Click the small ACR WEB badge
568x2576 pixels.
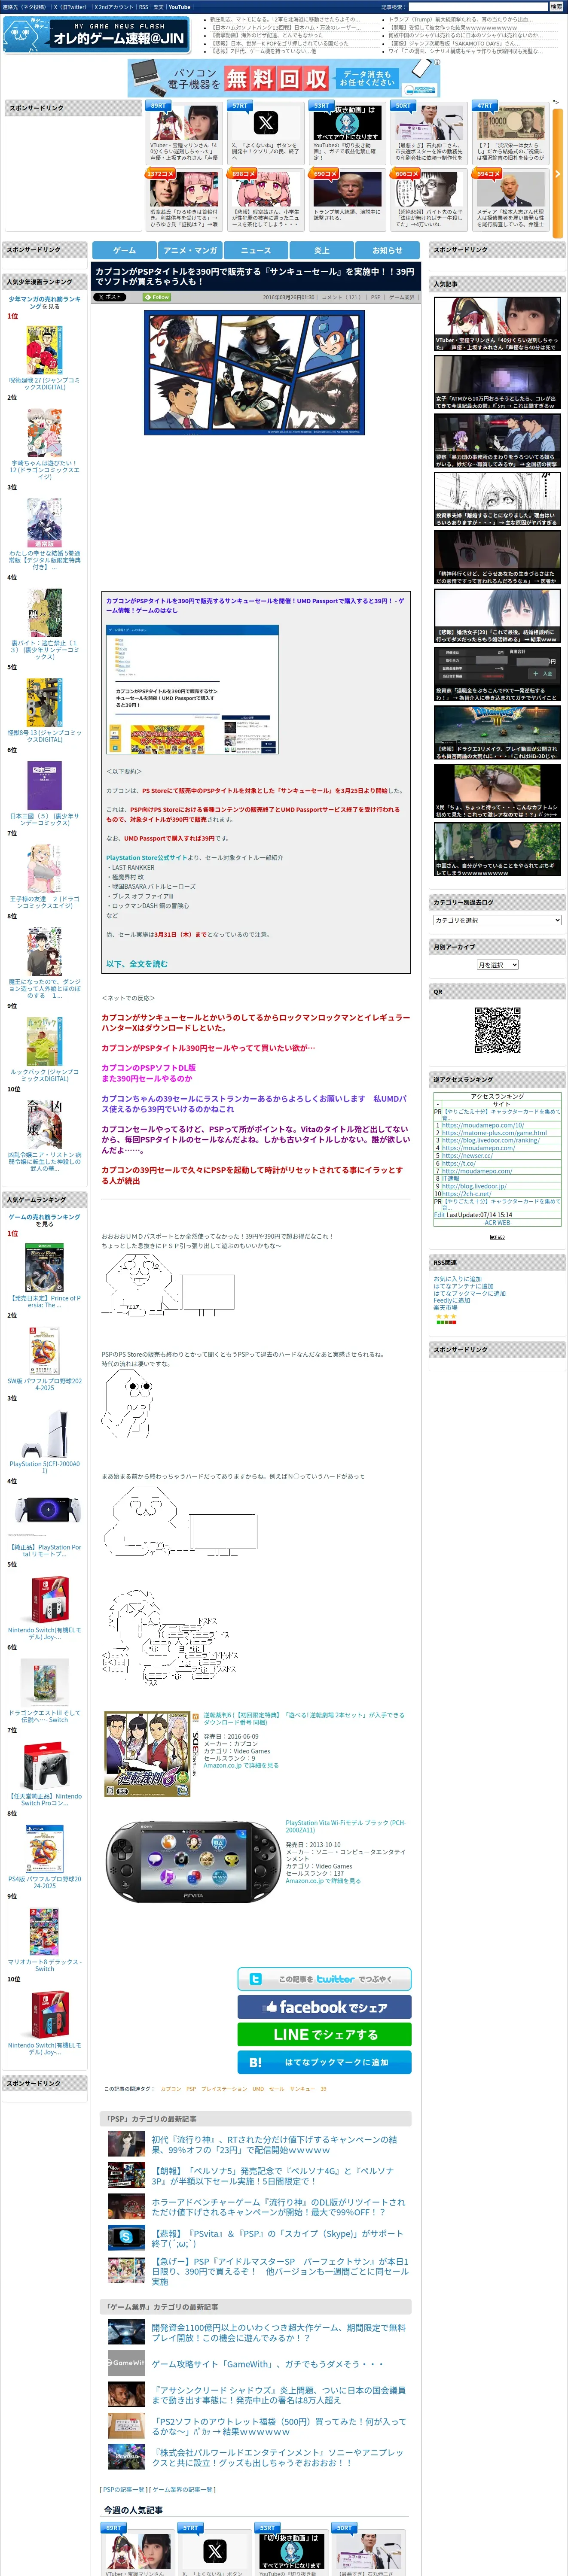pos(497,1237)
